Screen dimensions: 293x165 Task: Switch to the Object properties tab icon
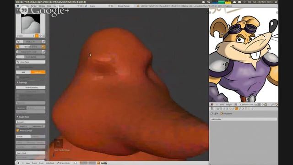(230, 109)
